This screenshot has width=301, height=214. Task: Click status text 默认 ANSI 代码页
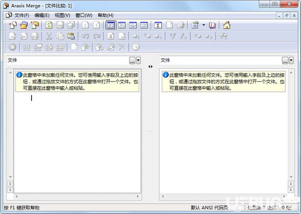click(210, 207)
